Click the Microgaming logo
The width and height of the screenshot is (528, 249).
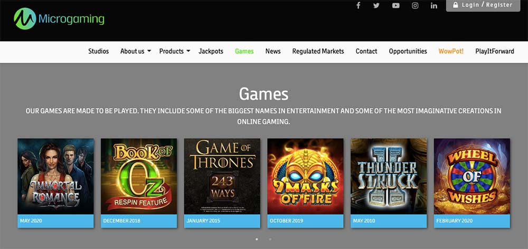(59, 18)
